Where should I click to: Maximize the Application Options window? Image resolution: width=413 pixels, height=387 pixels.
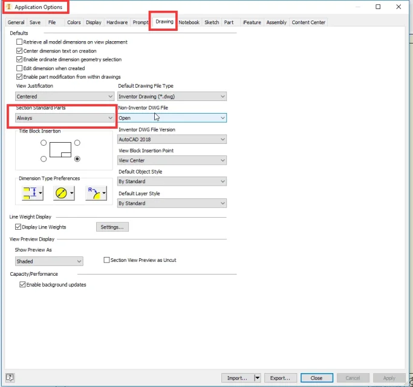378,7
